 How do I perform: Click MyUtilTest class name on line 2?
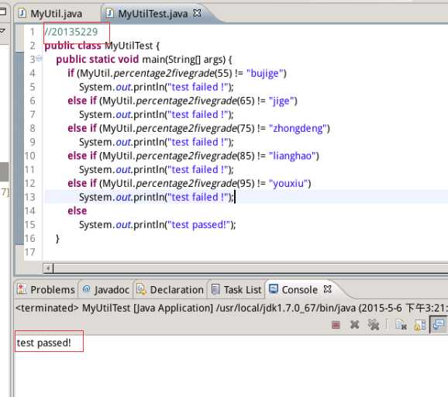(x=129, y=46)
